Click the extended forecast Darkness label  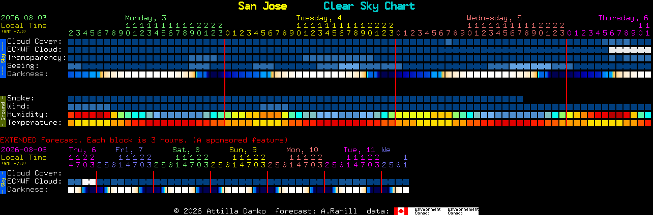tap(27, 190)
